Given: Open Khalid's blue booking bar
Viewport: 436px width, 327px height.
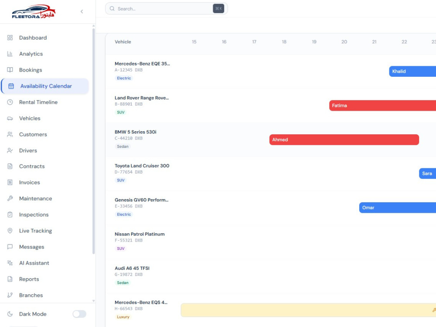Looking at the screenshot, I should [x=412, y=72].
